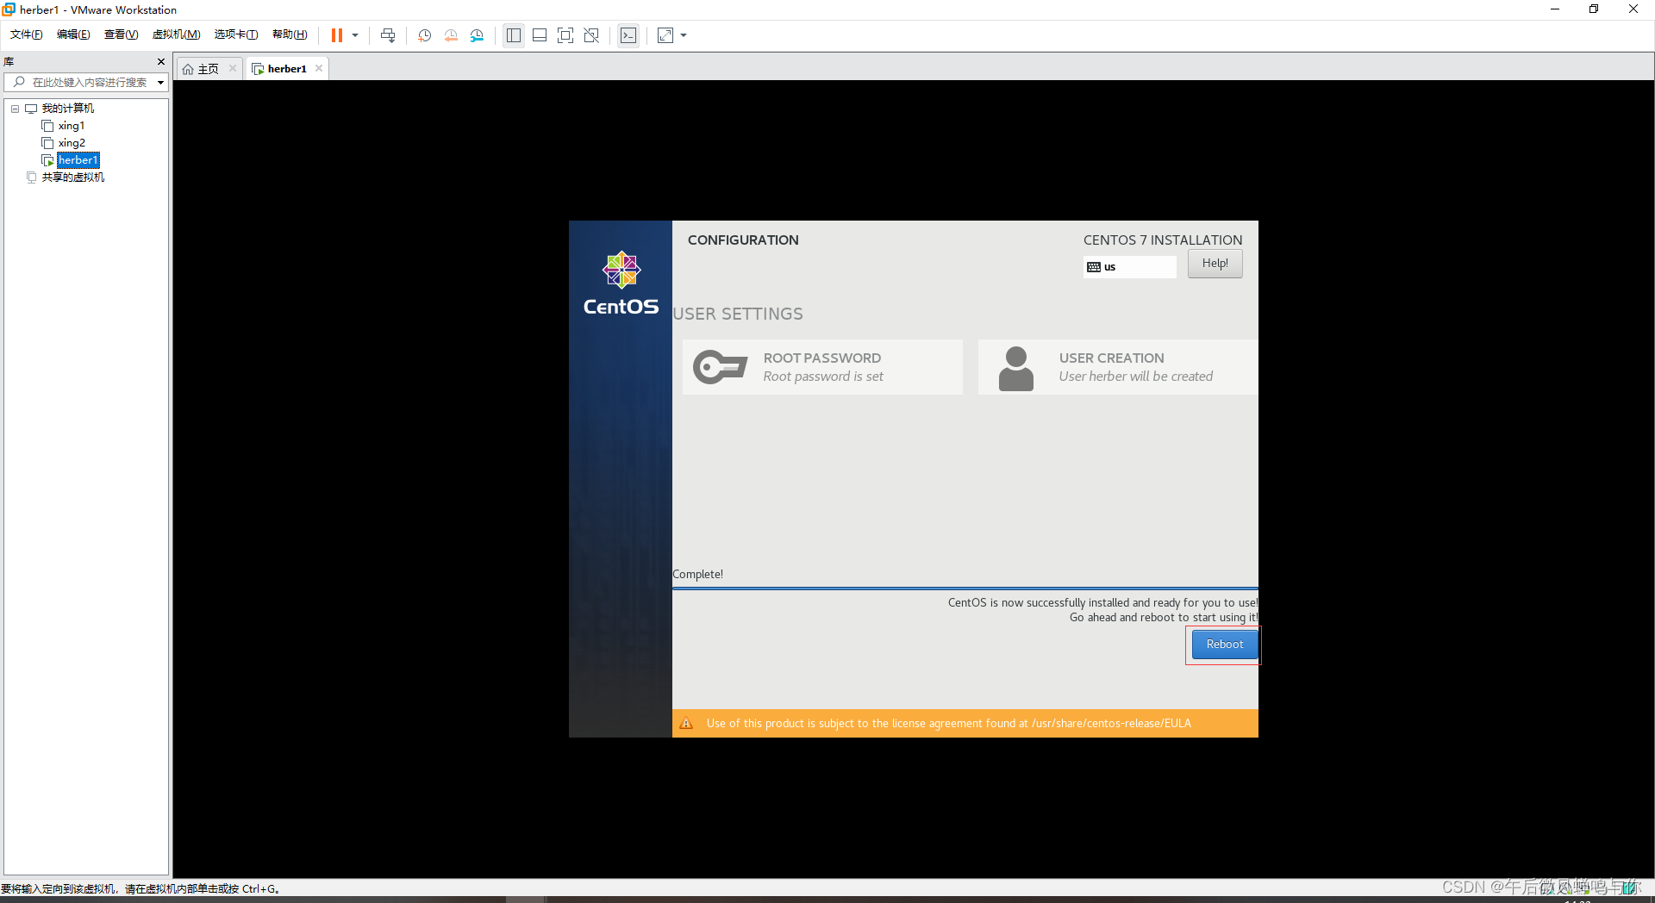
Task: Revert the VM to the previous snapshot
Action: point(451,35)
